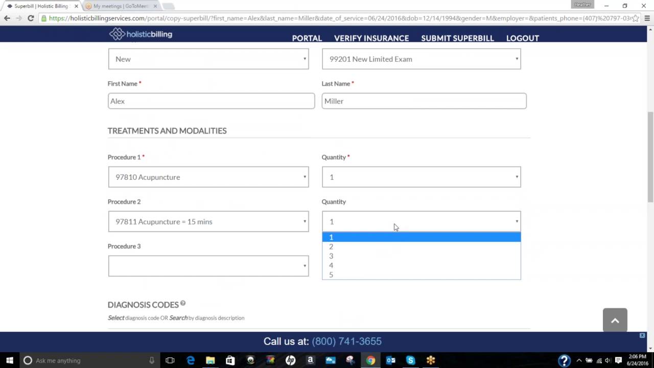Open Procedure 2 dropdown 97811 Acupuncture
Image resolution: width=654 pixels, height=368 pixels.
pyautogui.click(x=208, y=221)
